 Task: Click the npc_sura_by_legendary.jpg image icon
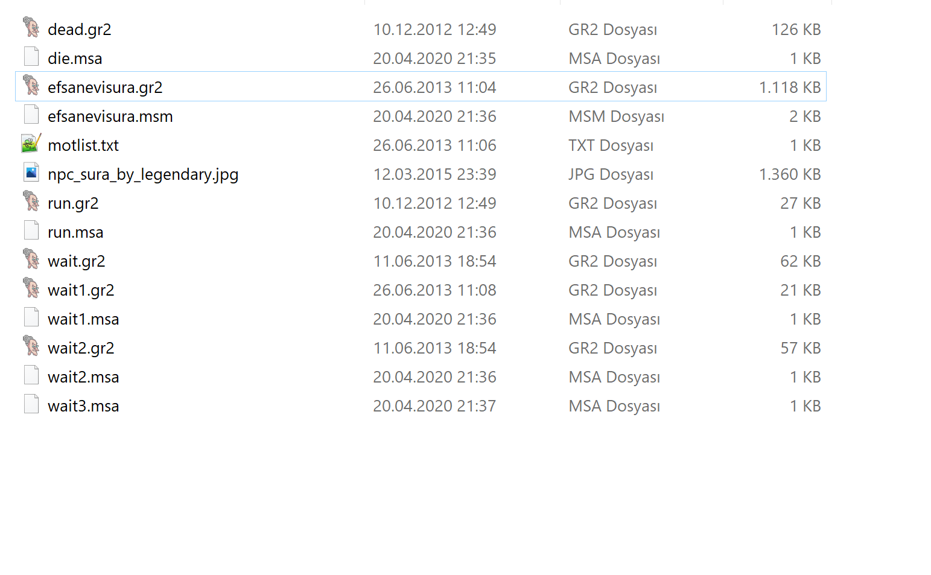pos(31,172)
